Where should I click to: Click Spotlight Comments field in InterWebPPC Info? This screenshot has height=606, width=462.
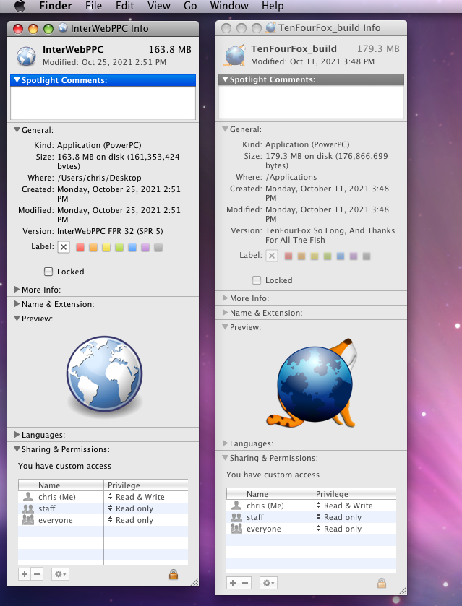coord(103,103)
